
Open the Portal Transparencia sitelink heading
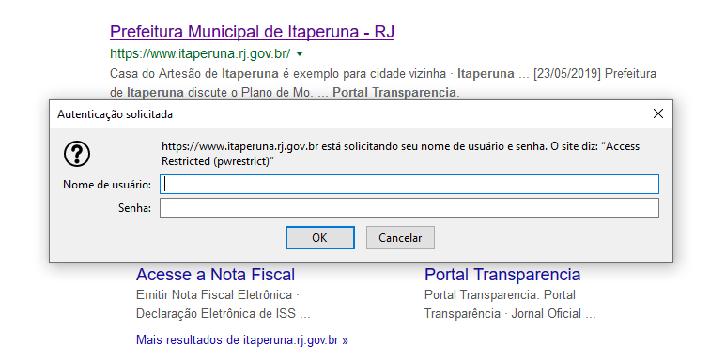[502, 275]
